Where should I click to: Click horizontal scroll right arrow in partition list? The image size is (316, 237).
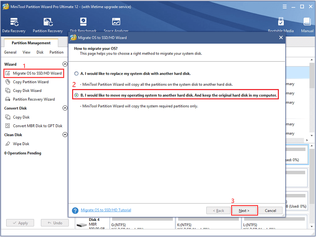(x=307, y=140)
